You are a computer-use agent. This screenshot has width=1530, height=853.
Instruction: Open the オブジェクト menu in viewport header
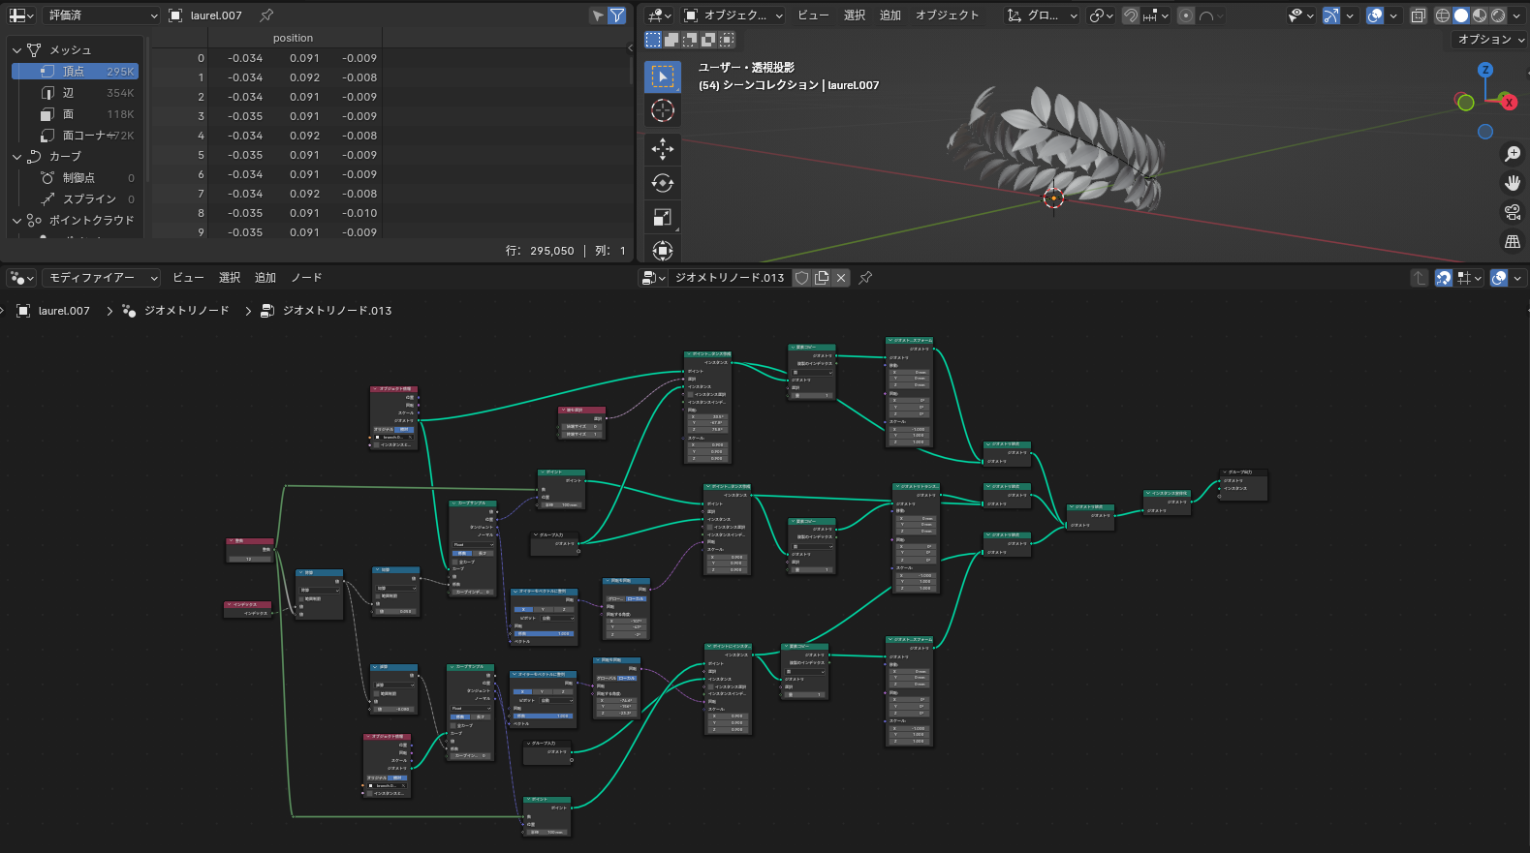pos(947,15)
